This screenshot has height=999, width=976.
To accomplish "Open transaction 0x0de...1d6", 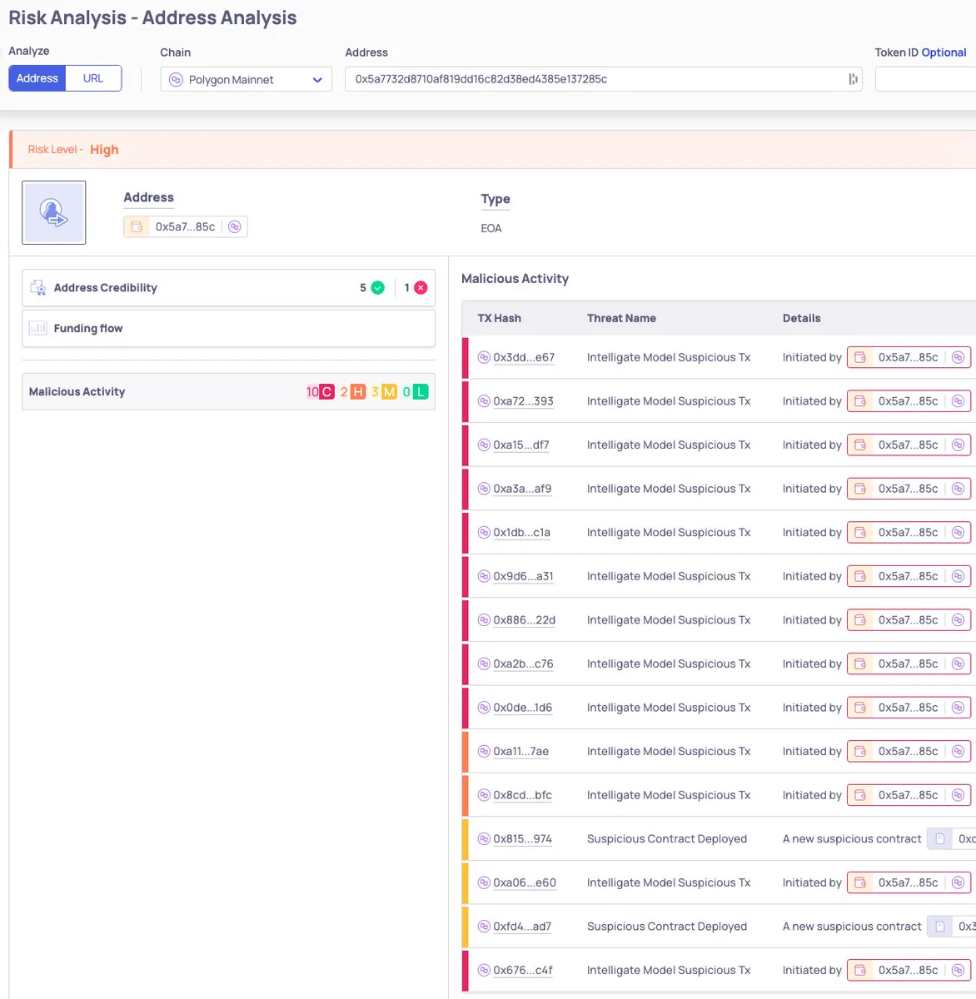I will (522, 708).
